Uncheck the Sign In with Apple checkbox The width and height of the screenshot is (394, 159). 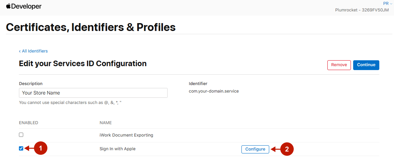click(x=21, y=149)
